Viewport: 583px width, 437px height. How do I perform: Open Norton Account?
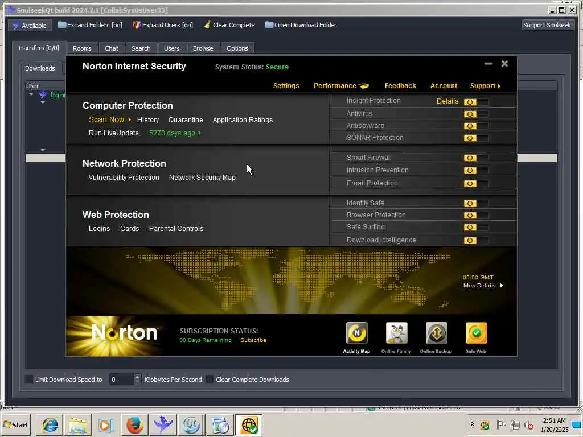tap(444, 86)
